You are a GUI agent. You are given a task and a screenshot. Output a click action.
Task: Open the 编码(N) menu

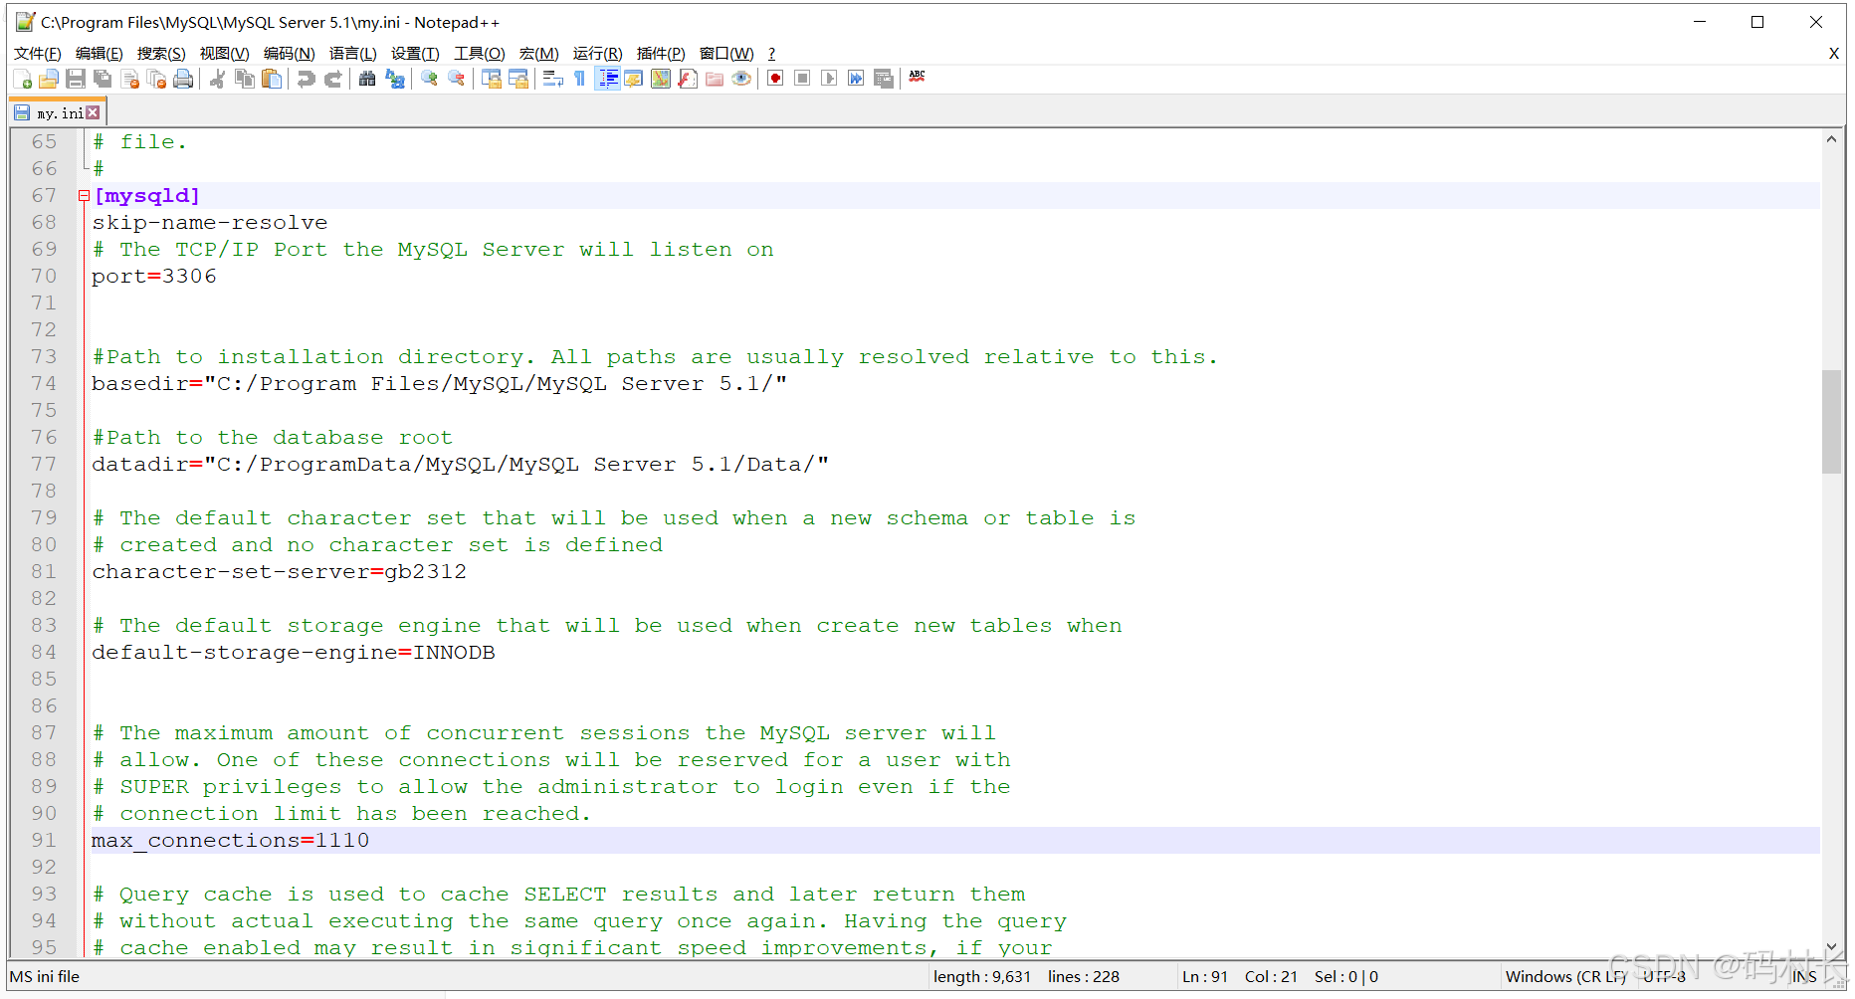coord(290,54)
